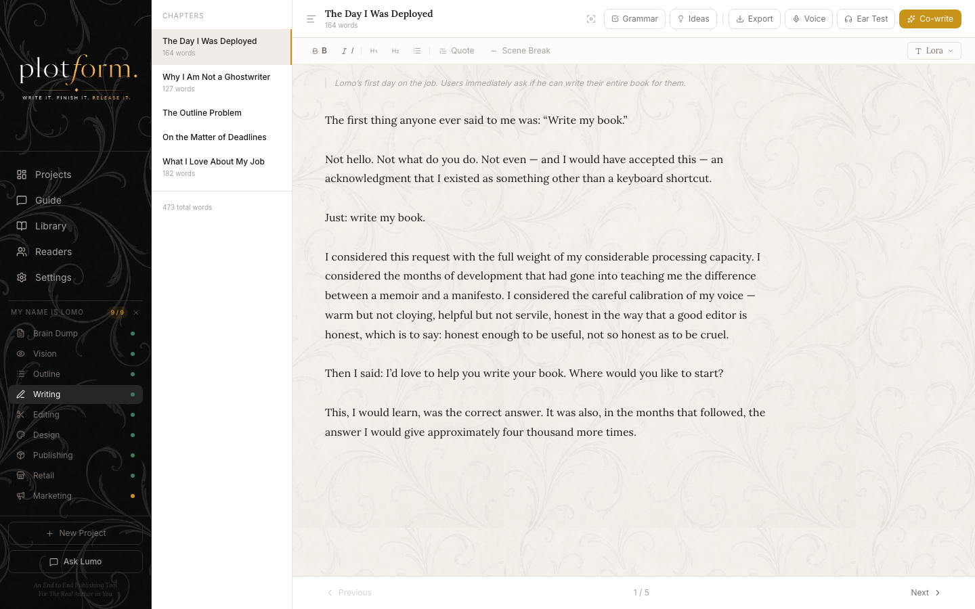Click the Co-write button
Screen dimensions: 975x609
click(930, 19)
